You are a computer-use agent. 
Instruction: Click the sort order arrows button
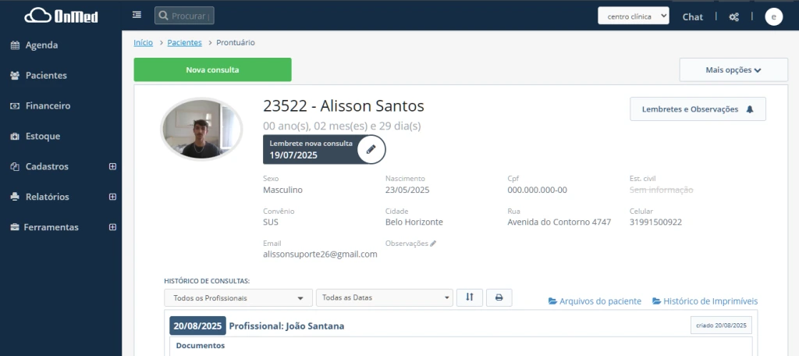pos(469,297)
